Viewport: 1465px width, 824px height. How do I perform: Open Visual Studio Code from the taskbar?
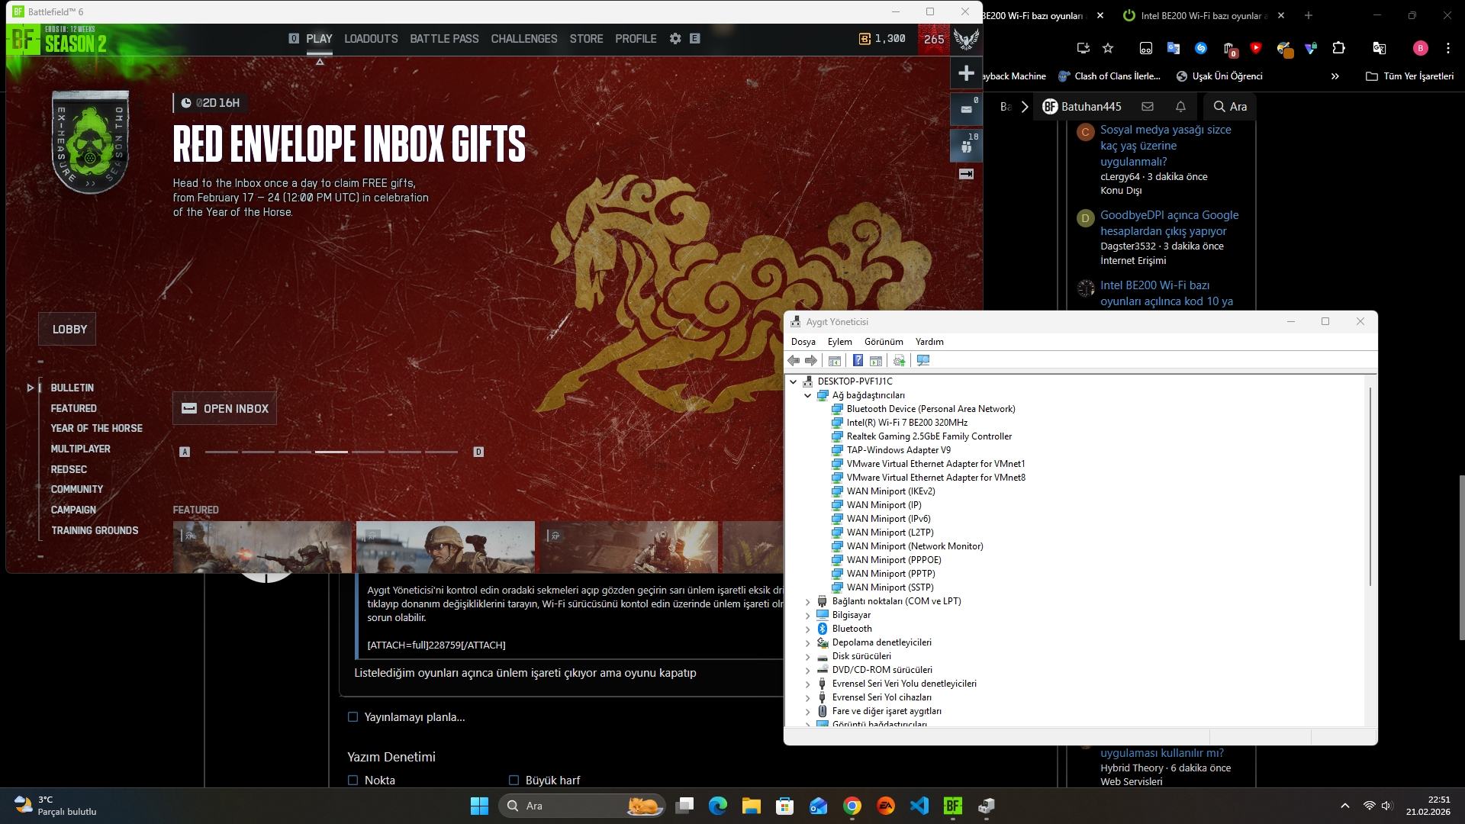919,806
